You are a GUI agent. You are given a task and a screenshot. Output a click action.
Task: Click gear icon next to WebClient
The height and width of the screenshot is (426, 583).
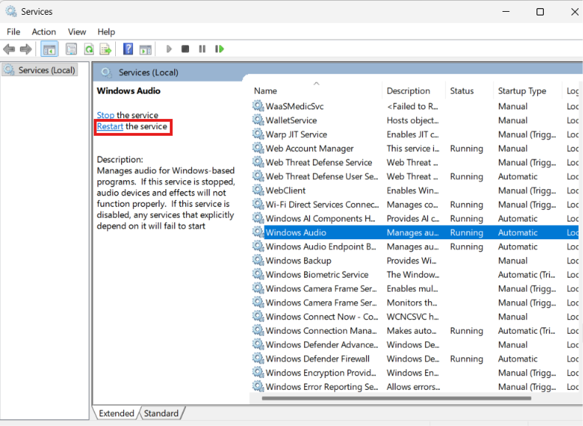(258, 190)
